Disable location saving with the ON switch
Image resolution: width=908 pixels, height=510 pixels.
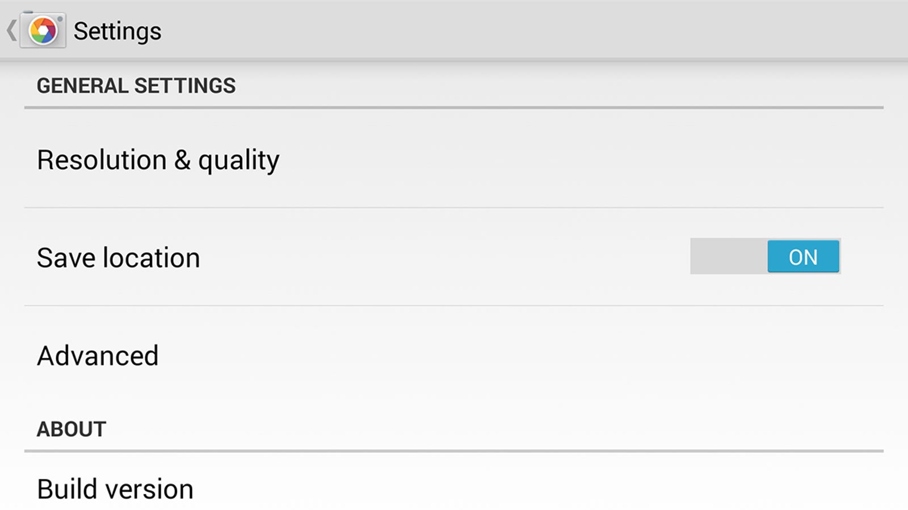tap(765, 257)
